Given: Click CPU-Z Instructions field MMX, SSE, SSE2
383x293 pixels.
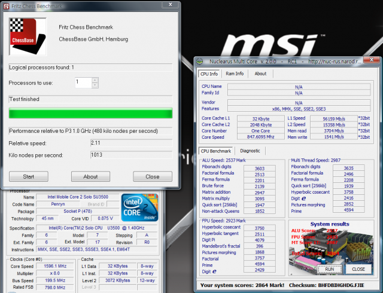Looking at the screenshot, I should click(x=96, y=249).
